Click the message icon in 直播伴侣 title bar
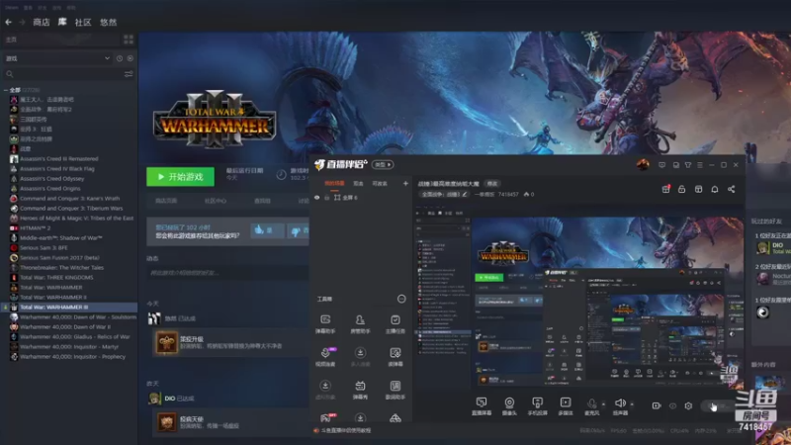 (x=661, y=165)
